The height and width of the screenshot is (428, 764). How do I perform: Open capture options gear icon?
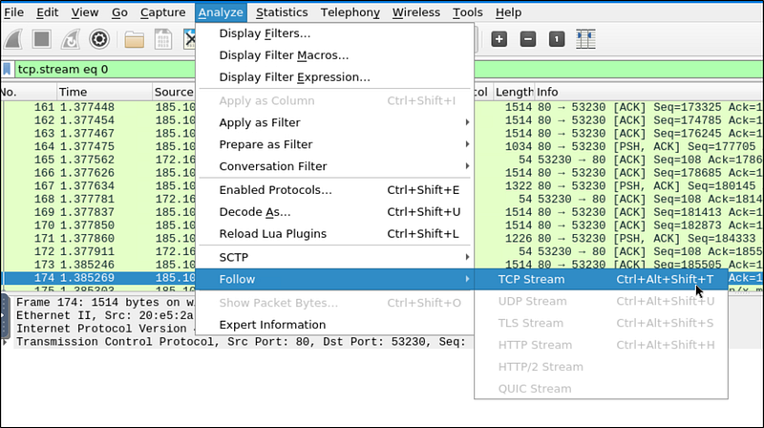[97, 39]
